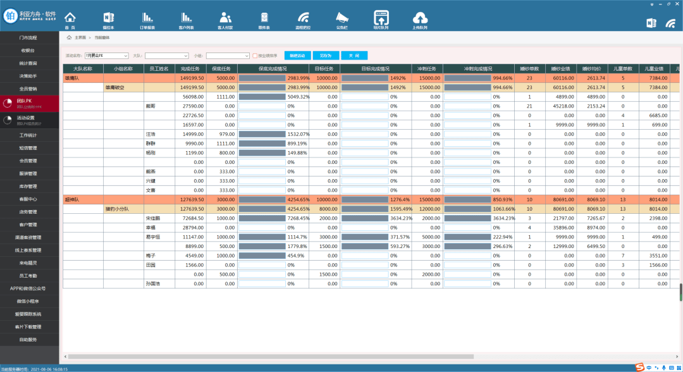
Task: Open the 大队 dropdown list
Action: 167,56
